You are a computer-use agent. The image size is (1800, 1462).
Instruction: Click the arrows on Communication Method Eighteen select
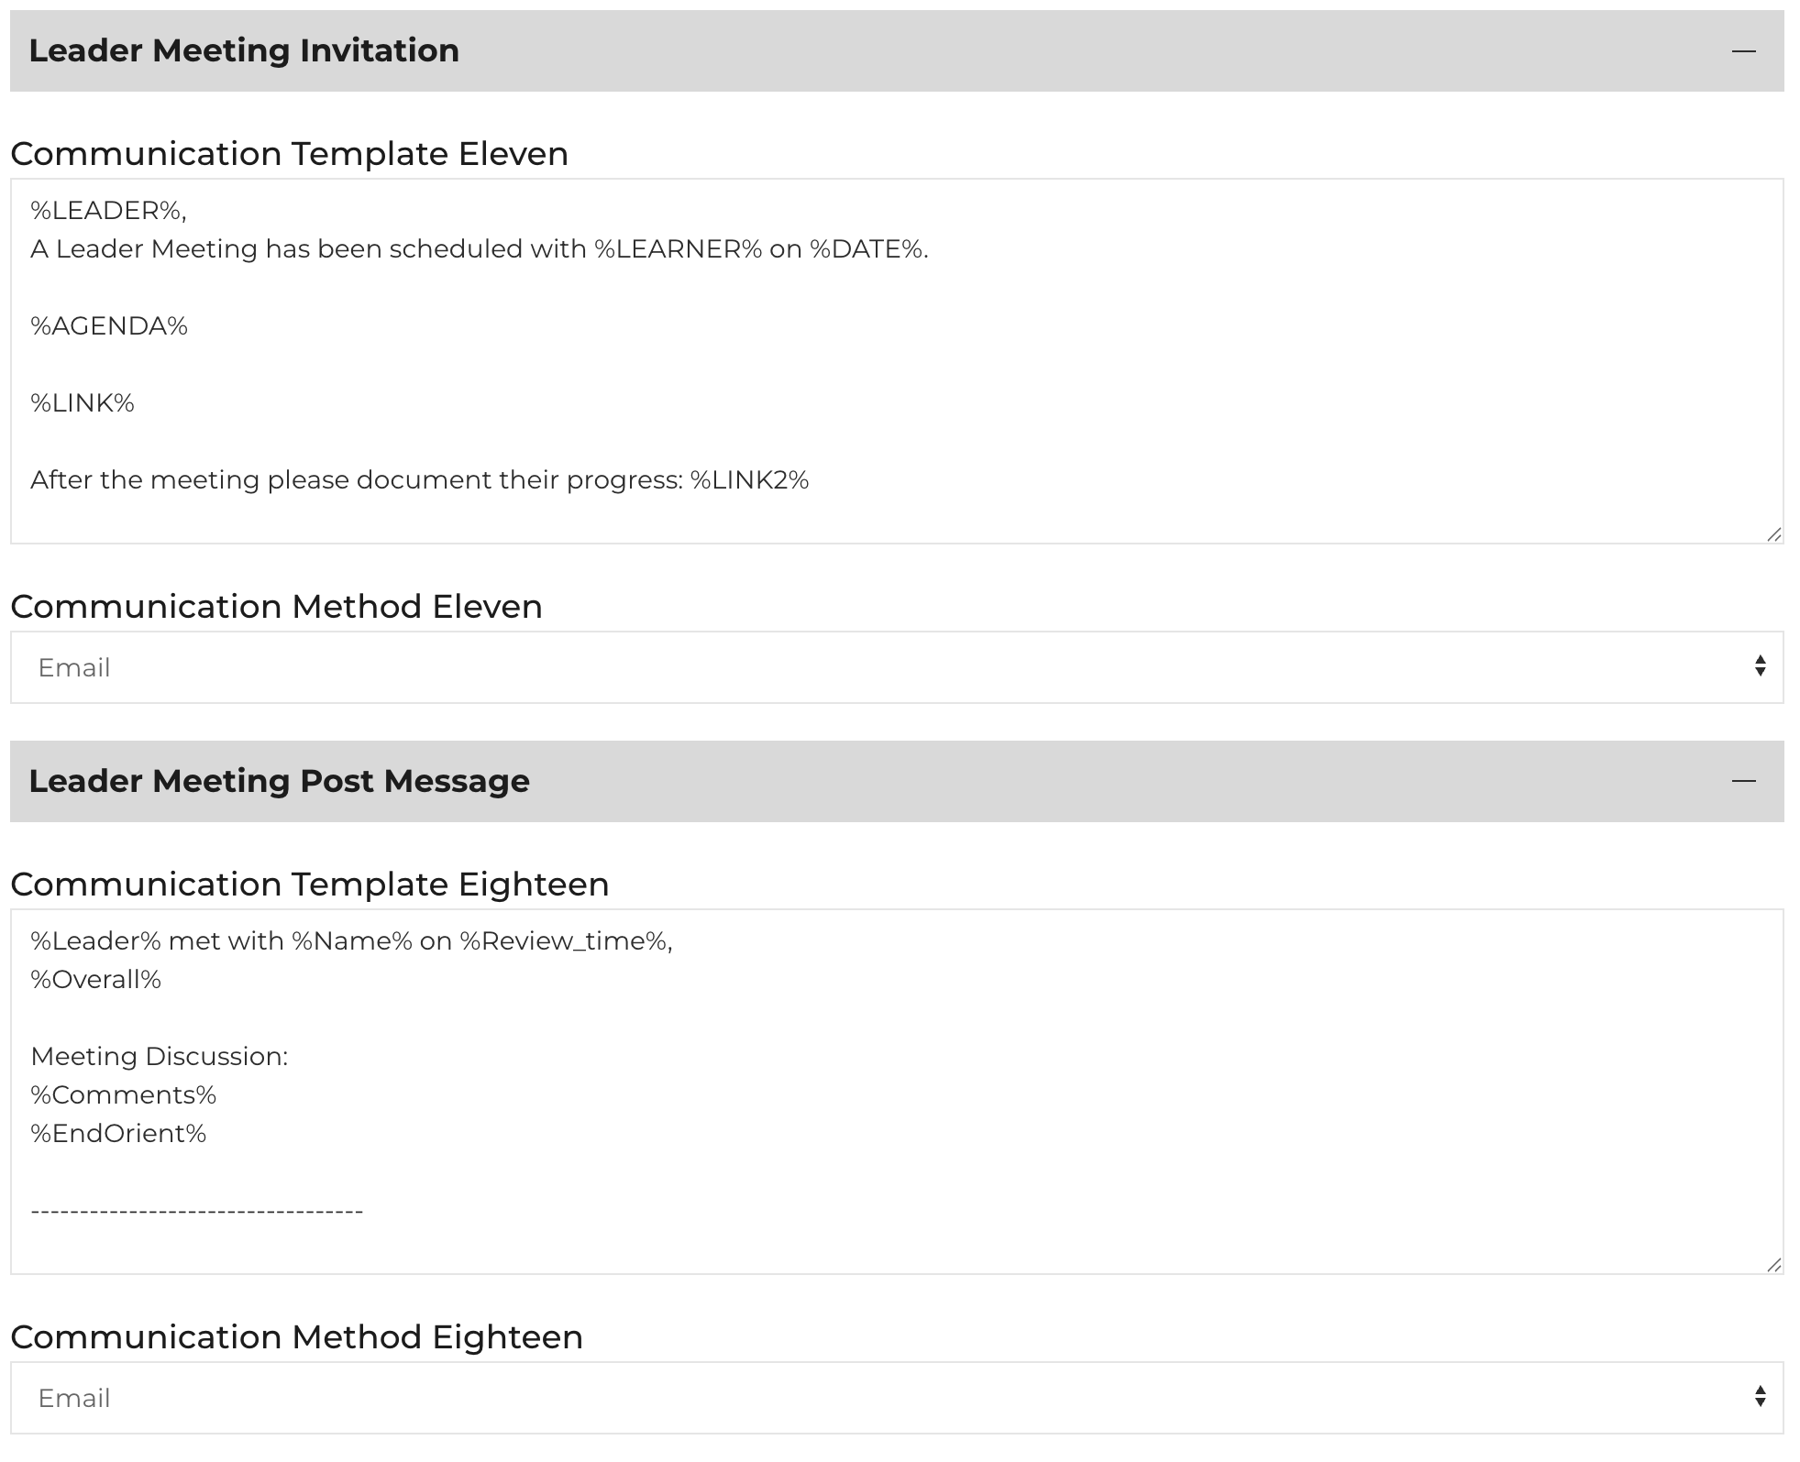pos(1760,1397)
